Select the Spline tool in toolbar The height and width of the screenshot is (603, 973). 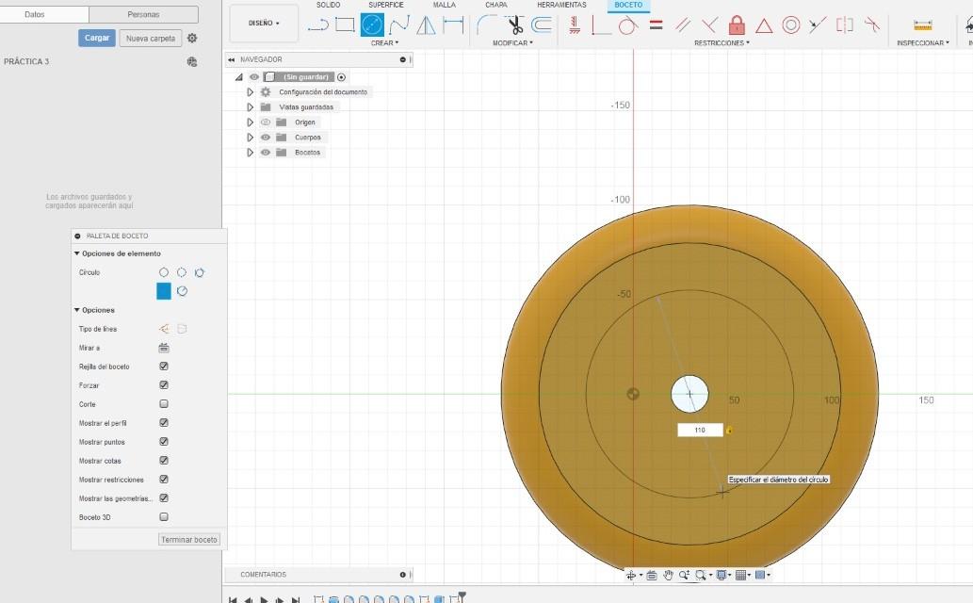coord(399,24)
